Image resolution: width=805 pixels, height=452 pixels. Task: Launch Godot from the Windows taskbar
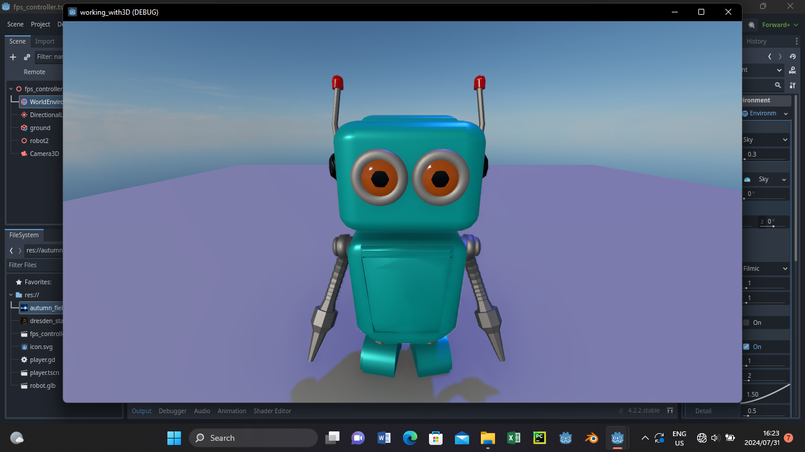616,438
